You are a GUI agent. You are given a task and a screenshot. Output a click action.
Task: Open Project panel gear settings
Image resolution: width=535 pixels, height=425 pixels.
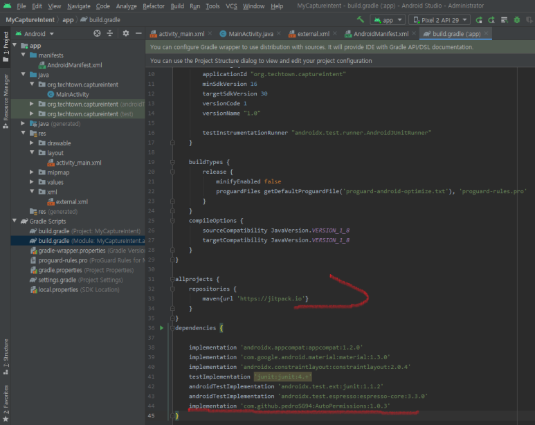pos(126,33)
